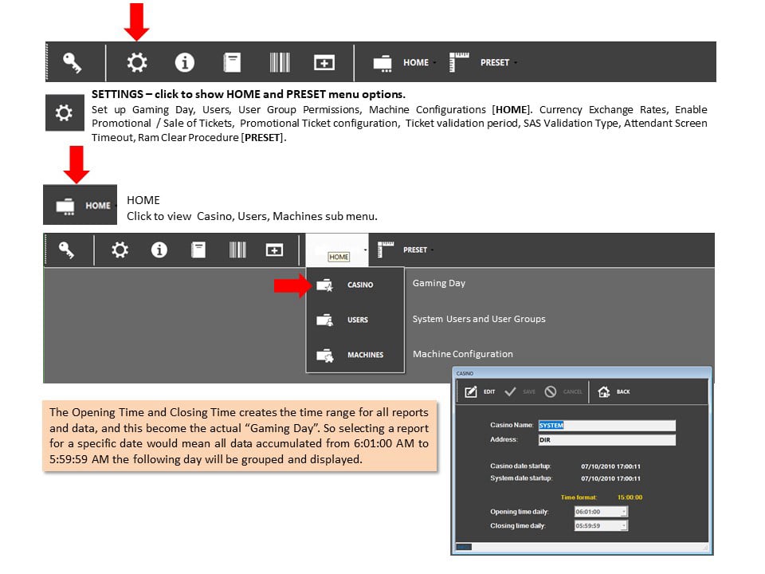This screenshot has width=765, height=574.
Task: Click the barcode icon in the upper toolbar
Action: (x=280, y=62)
